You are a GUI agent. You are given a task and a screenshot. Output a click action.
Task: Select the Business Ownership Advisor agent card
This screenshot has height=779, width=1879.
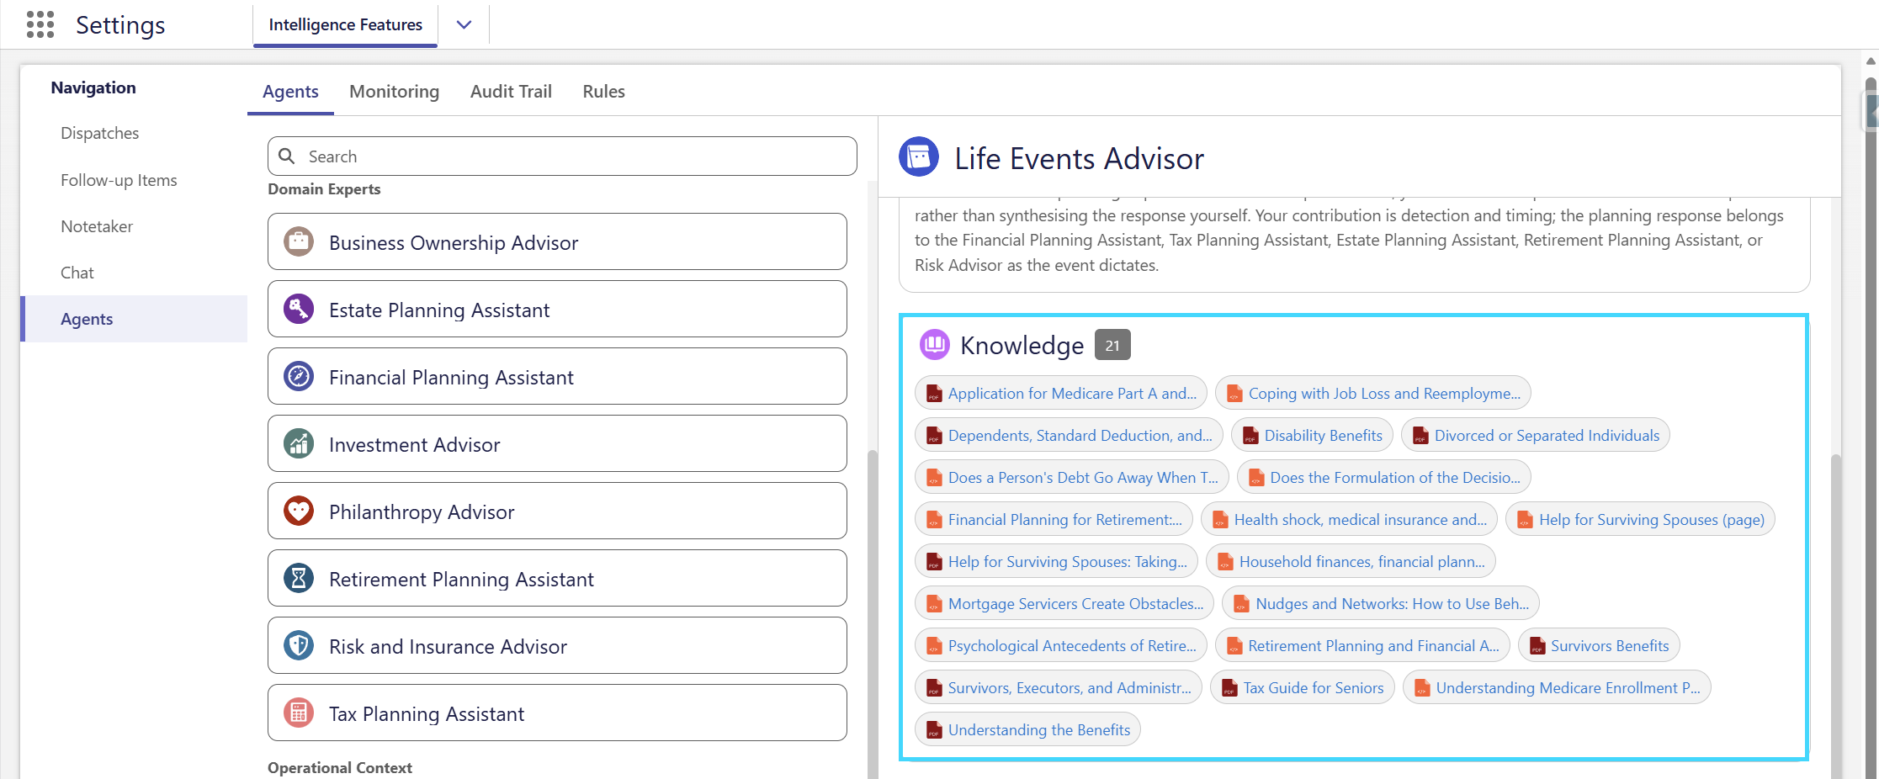[557, 242]
